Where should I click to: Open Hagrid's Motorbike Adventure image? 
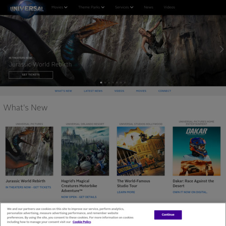(x=85, y=151)
